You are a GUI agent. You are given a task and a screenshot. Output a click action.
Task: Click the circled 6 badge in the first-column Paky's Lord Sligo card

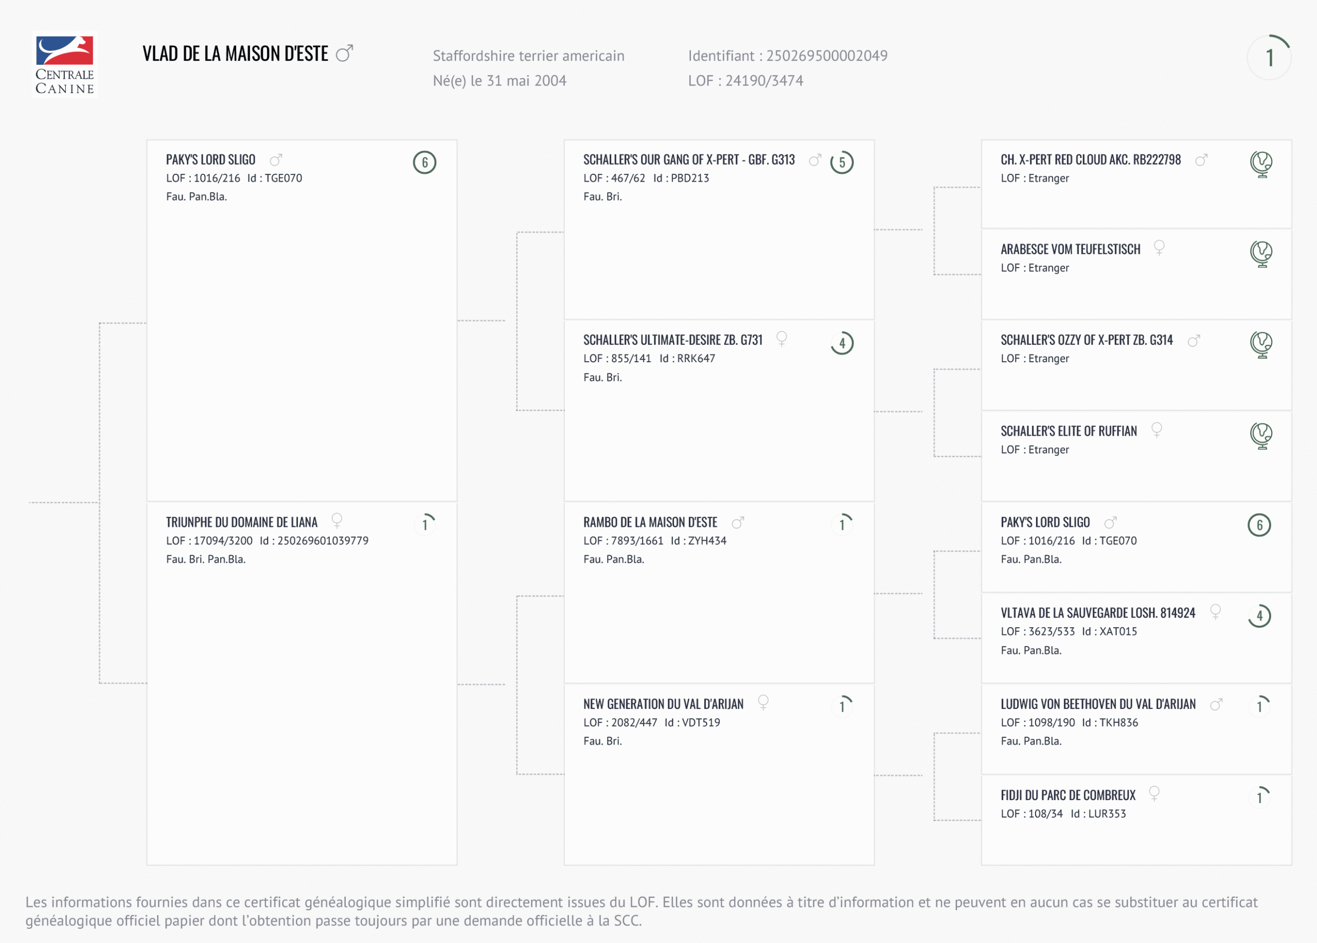[424, 163]
